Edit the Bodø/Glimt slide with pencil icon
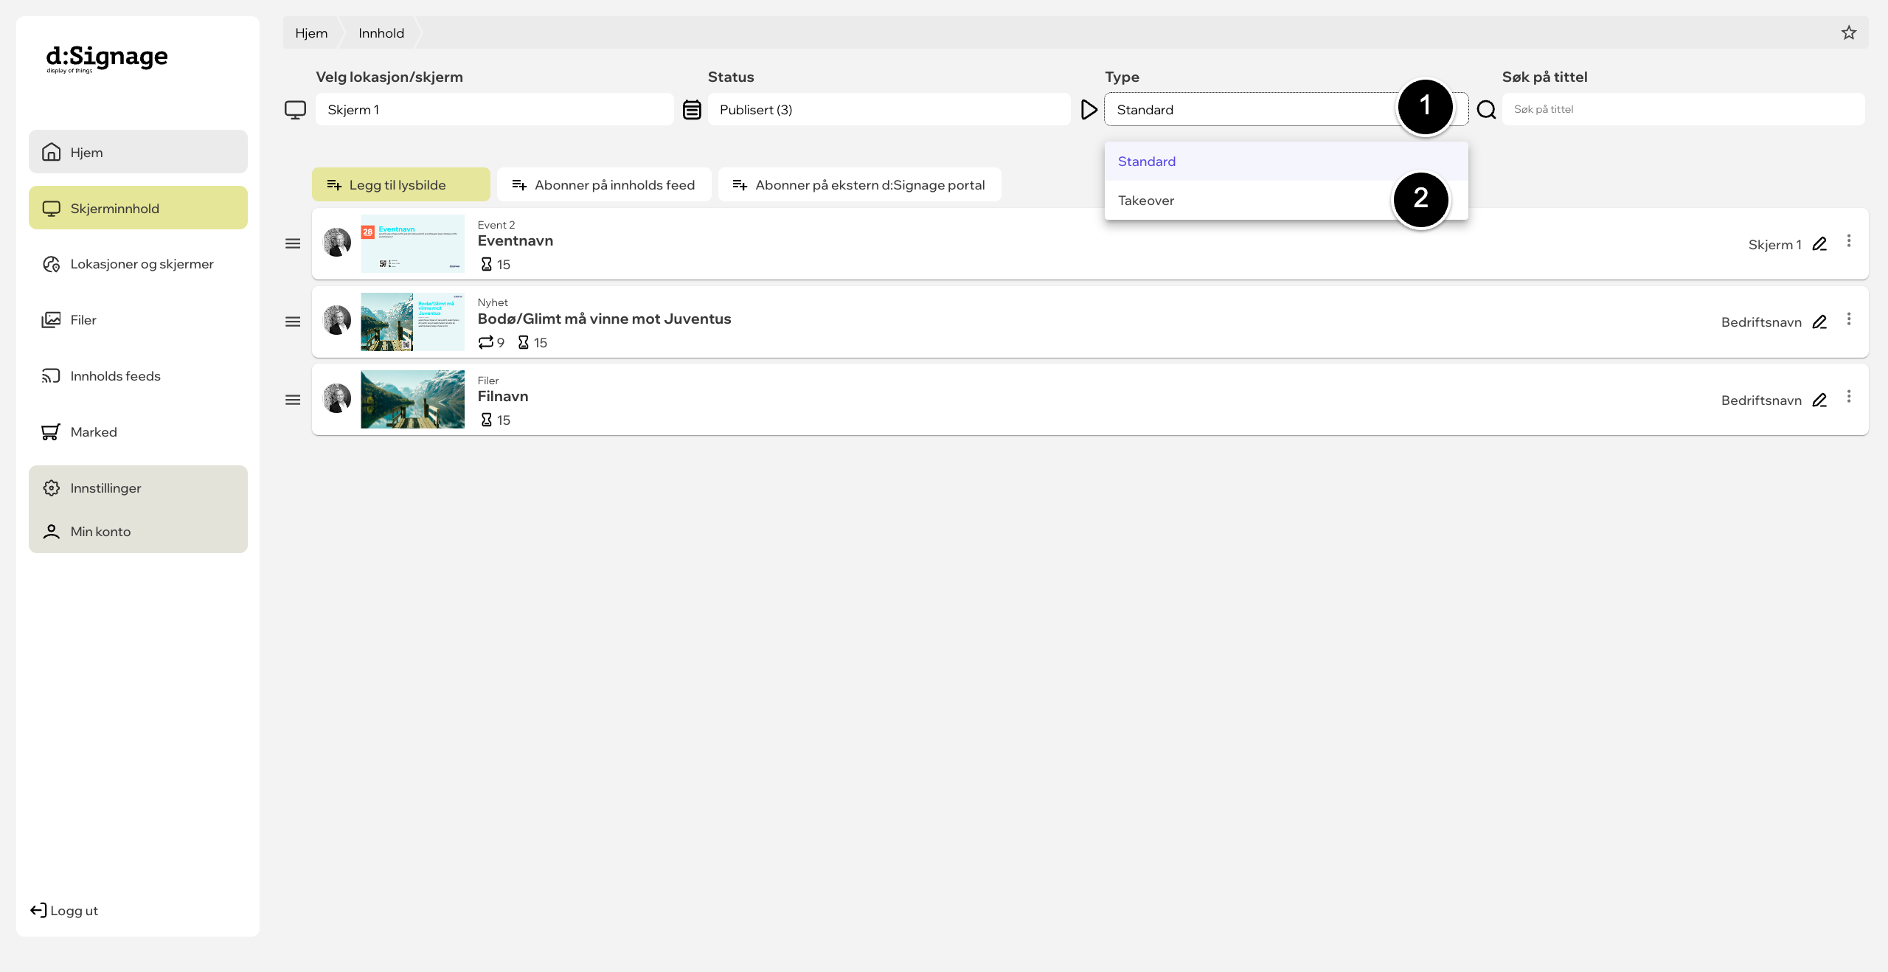This screenshot has width=1888, height=972. coord(1819,322)
